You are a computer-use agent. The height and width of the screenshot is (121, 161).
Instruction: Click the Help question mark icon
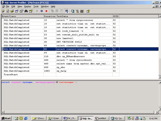coord(88,11)
